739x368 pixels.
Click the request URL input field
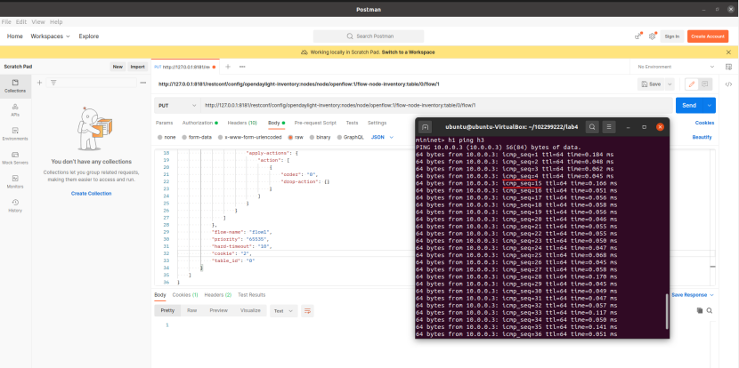point(437,106)
